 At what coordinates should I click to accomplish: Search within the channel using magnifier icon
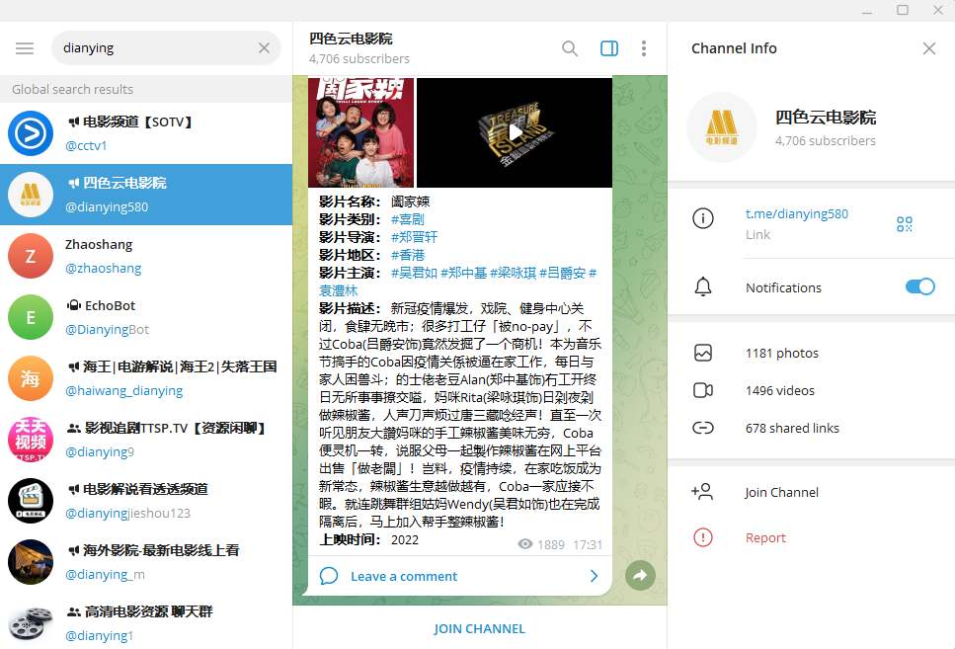click(570, 48)
